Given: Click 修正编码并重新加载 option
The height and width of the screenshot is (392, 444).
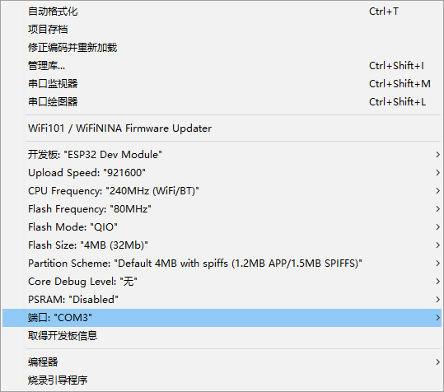Looking at the screenshot, I should [x=222, y=48].
